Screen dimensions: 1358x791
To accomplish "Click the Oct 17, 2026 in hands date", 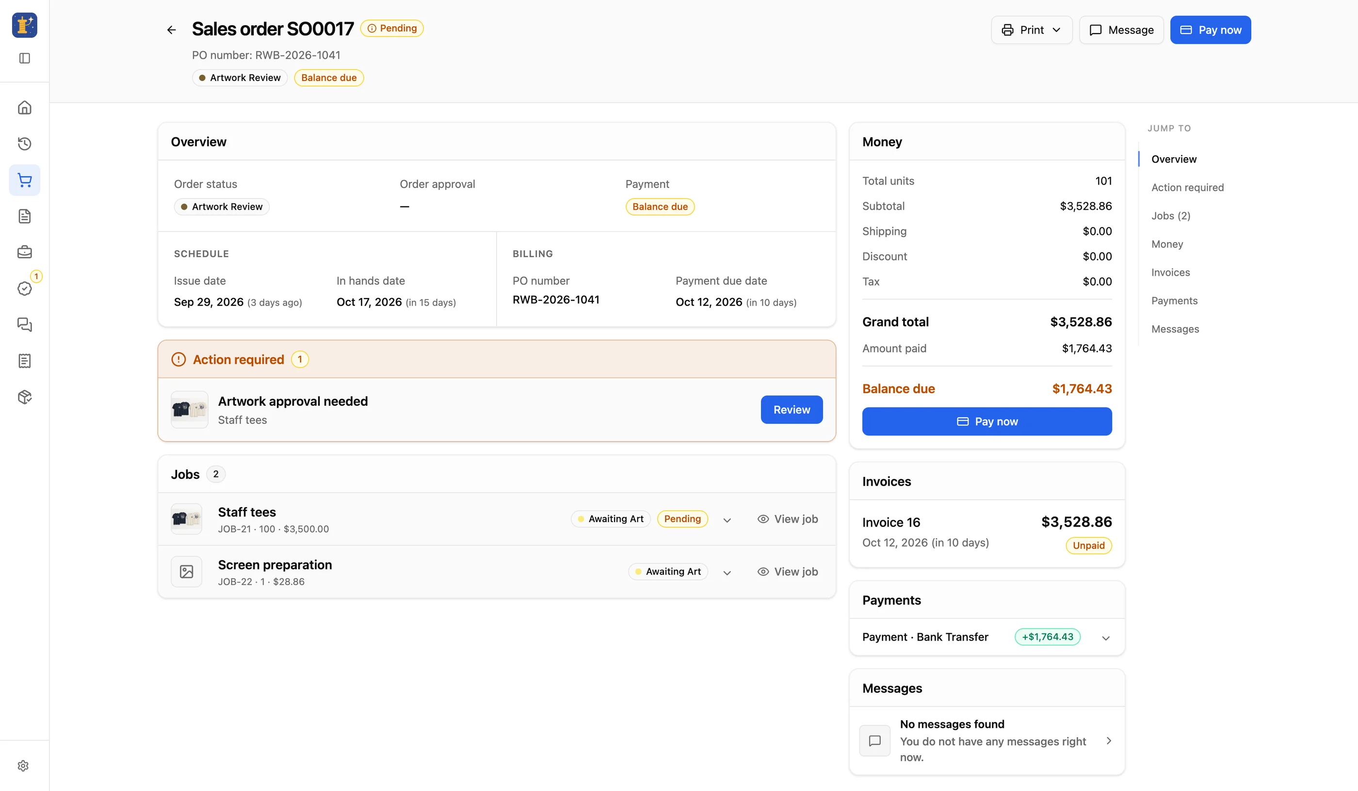I will [x=369, y=302].
